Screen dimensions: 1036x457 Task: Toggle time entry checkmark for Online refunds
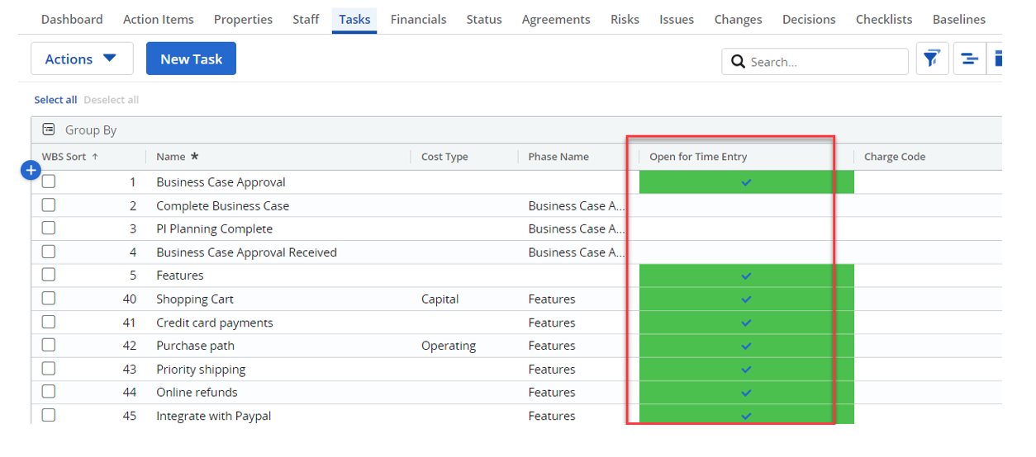click(x=746, y=393)
